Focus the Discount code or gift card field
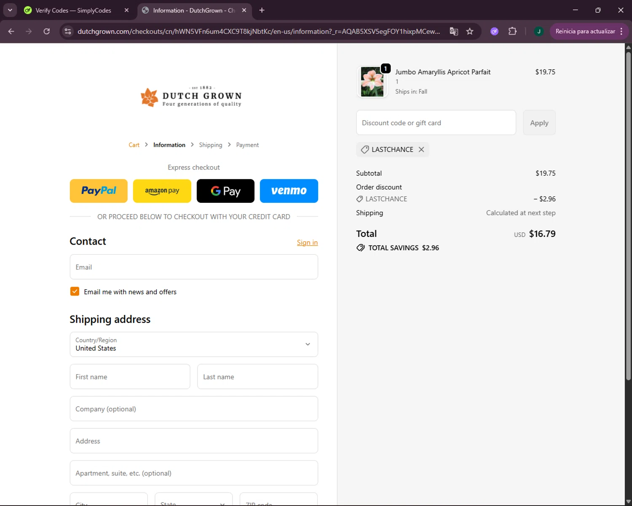 coord(436,123)
